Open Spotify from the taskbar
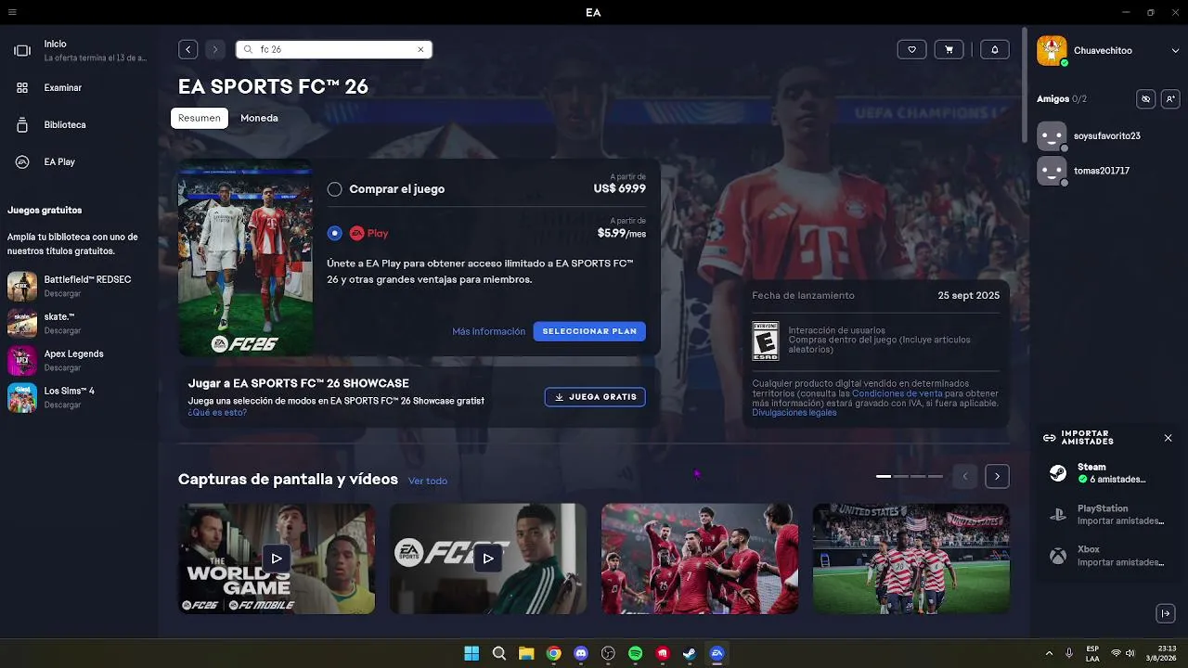This screenshot has height=668, width=1188. [x=636, y=653]
